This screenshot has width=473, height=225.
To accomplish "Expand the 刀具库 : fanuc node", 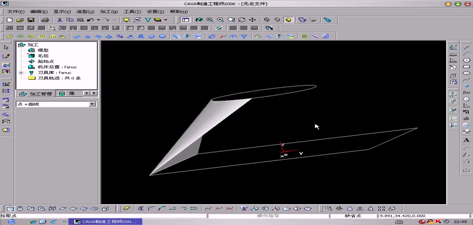I will [21, 73].
